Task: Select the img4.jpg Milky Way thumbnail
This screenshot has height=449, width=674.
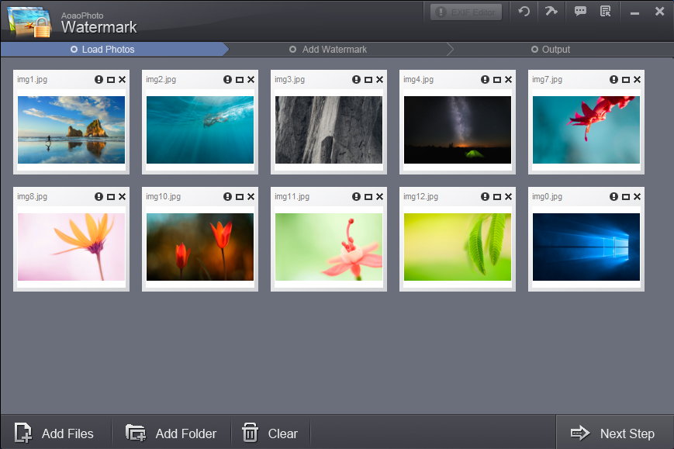Action: 458,130
